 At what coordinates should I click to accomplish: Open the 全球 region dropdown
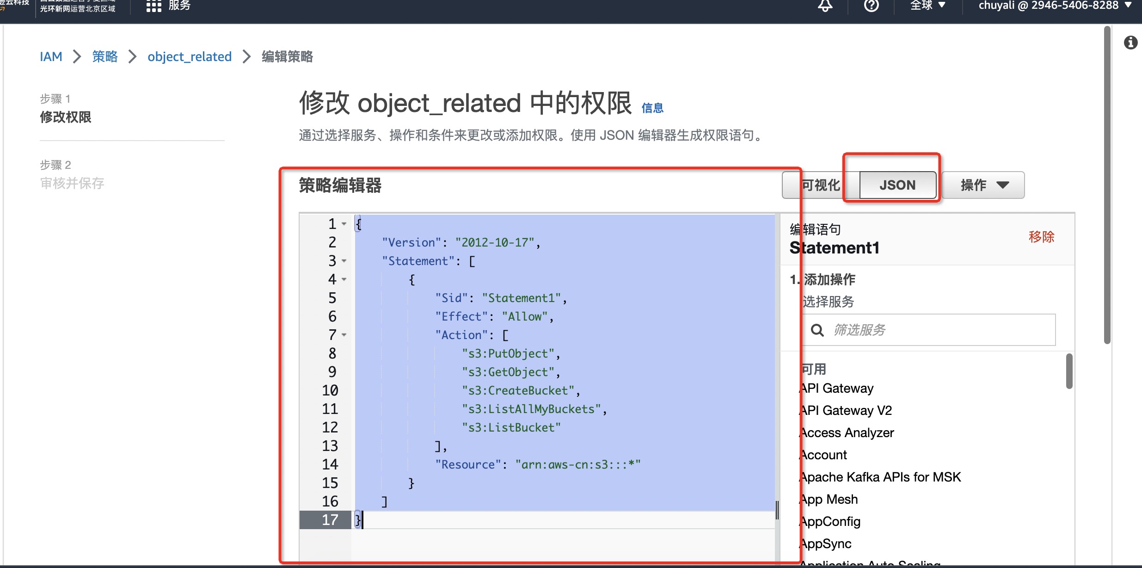click(928, 5)
